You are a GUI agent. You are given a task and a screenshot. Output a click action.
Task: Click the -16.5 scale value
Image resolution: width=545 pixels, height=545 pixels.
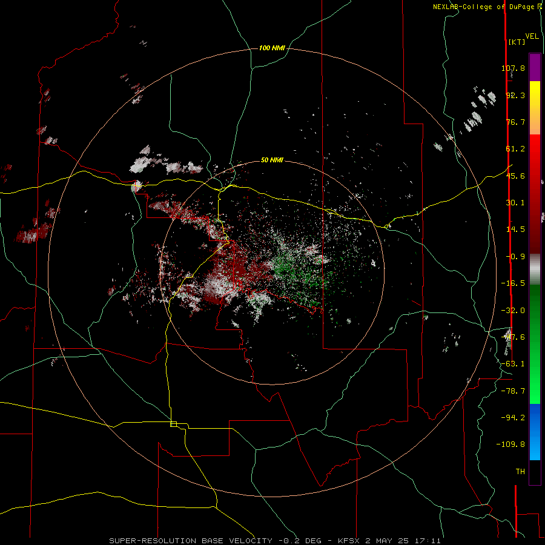(x=513, y=283)
